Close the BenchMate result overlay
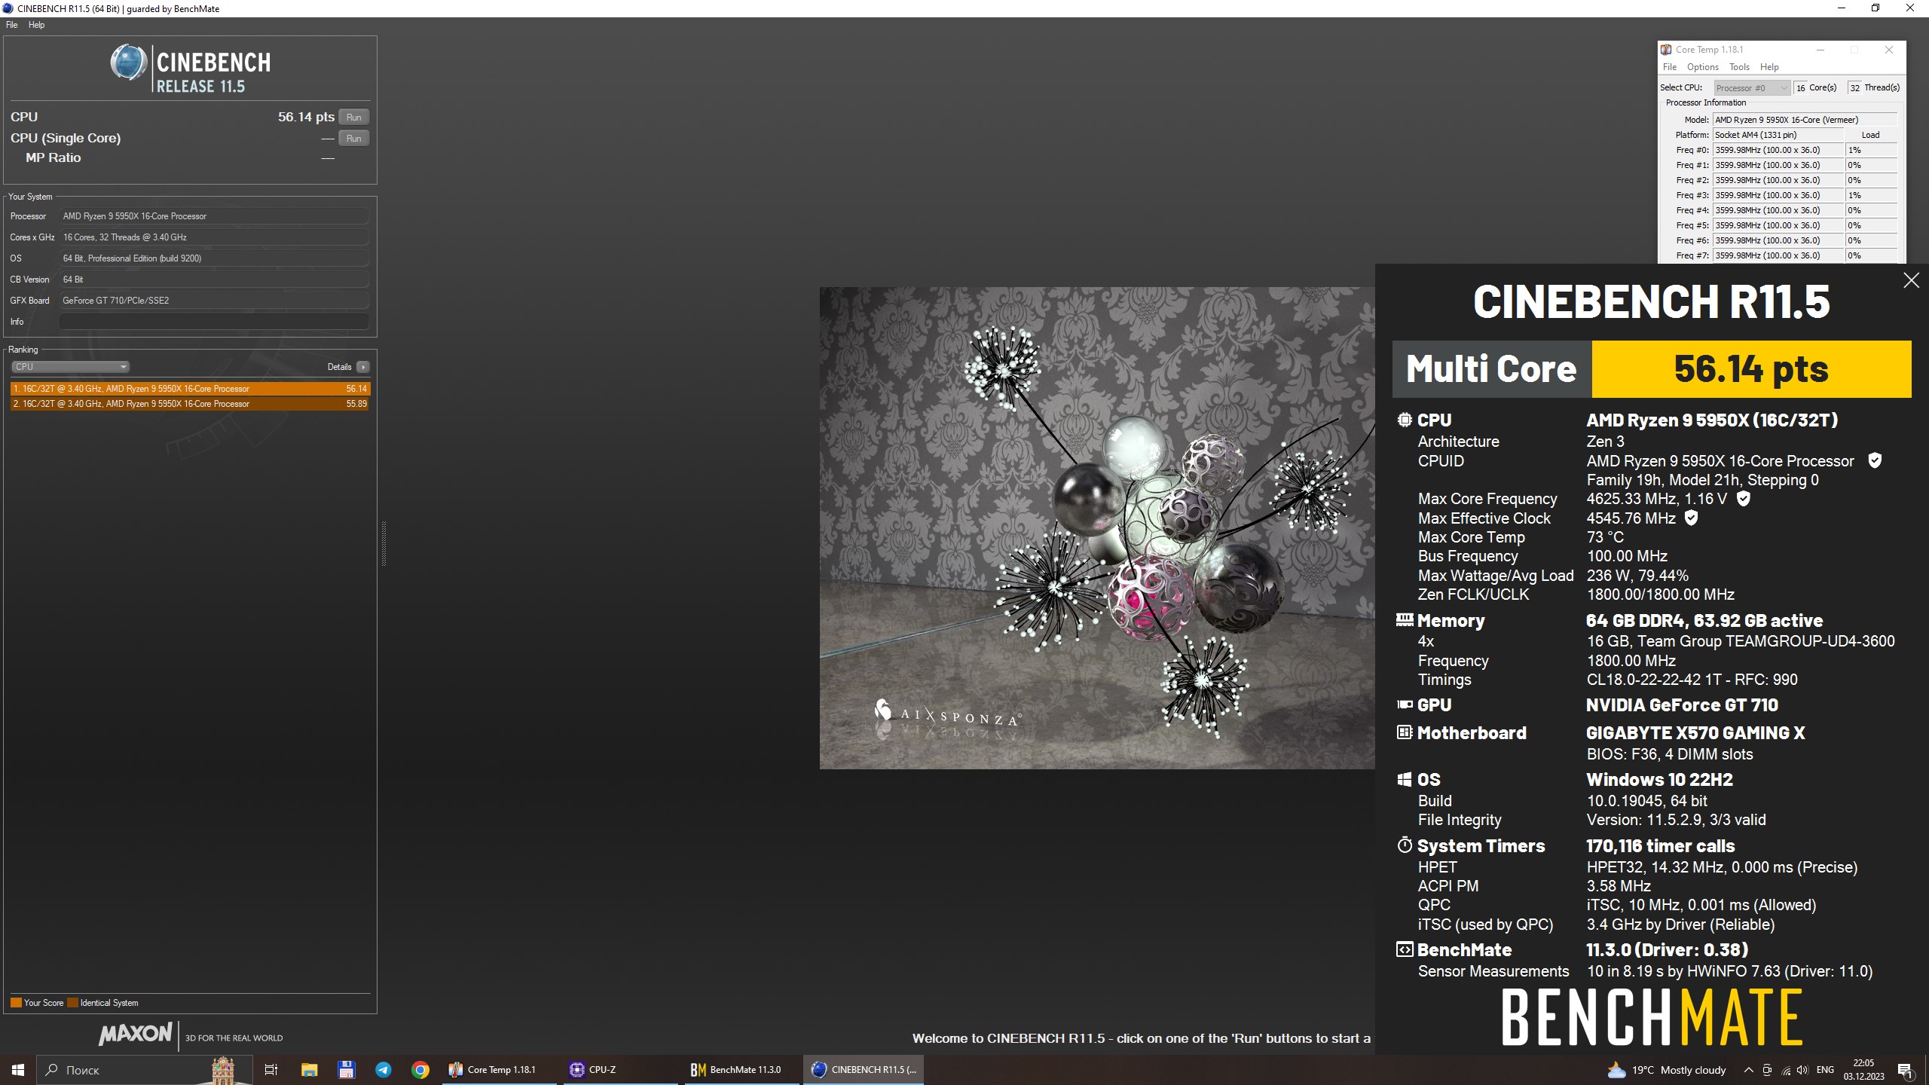Image resolution: width=1929 pixels, height=1085 pixels. 1911,281
